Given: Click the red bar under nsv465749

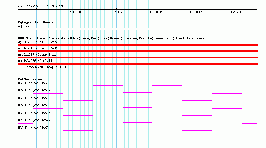Looking at the screenshot, I should coord(137,51).
